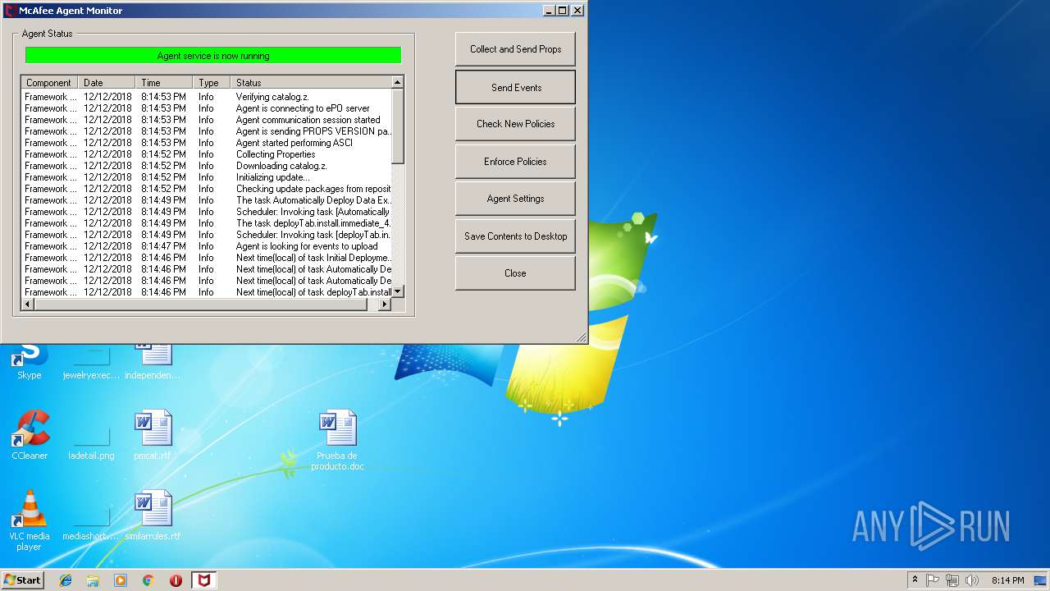Launch Opera browser from the taskbar
Viewport: 1050px width, 591px height.
coord(176,580)
